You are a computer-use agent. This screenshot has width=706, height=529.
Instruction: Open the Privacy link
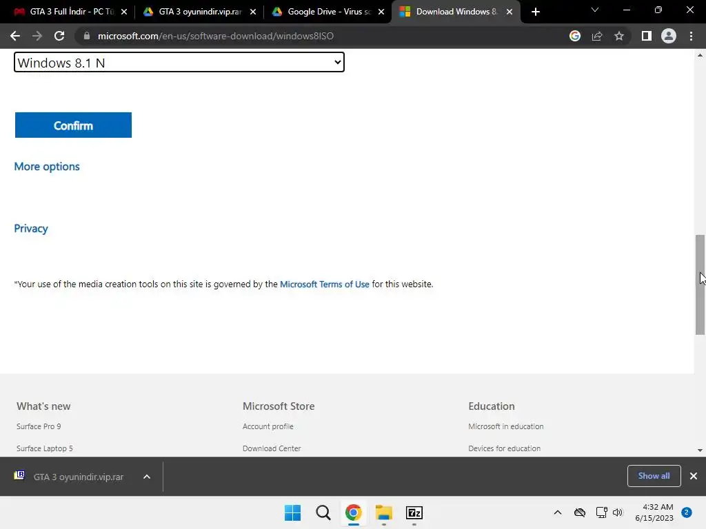31,229
